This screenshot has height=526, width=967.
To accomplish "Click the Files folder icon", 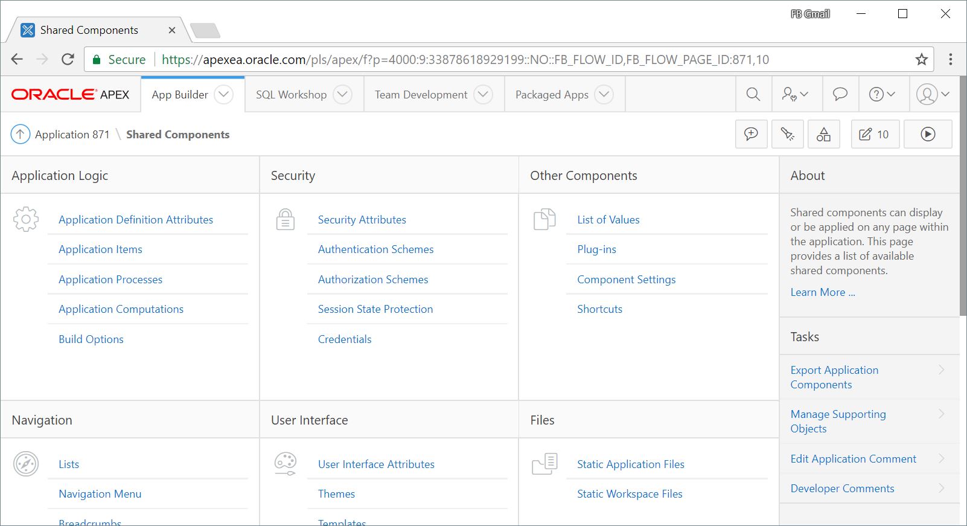I will pyautogui.click(x=544, y=464).
